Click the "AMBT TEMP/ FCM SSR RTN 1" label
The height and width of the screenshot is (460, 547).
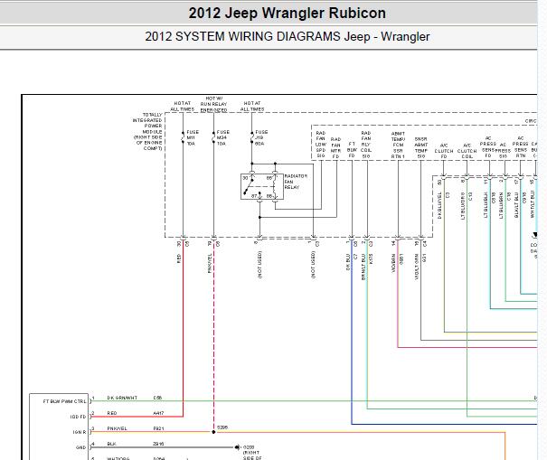[x=398, y=145]
